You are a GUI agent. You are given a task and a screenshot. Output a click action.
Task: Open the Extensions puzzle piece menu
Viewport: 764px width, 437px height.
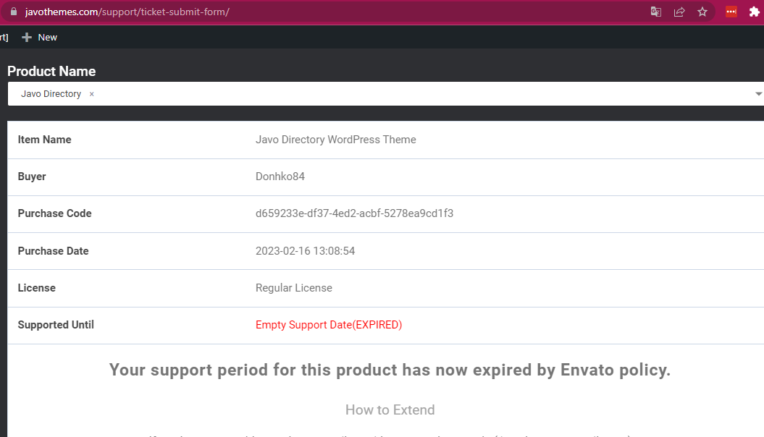tap(754, 12)
